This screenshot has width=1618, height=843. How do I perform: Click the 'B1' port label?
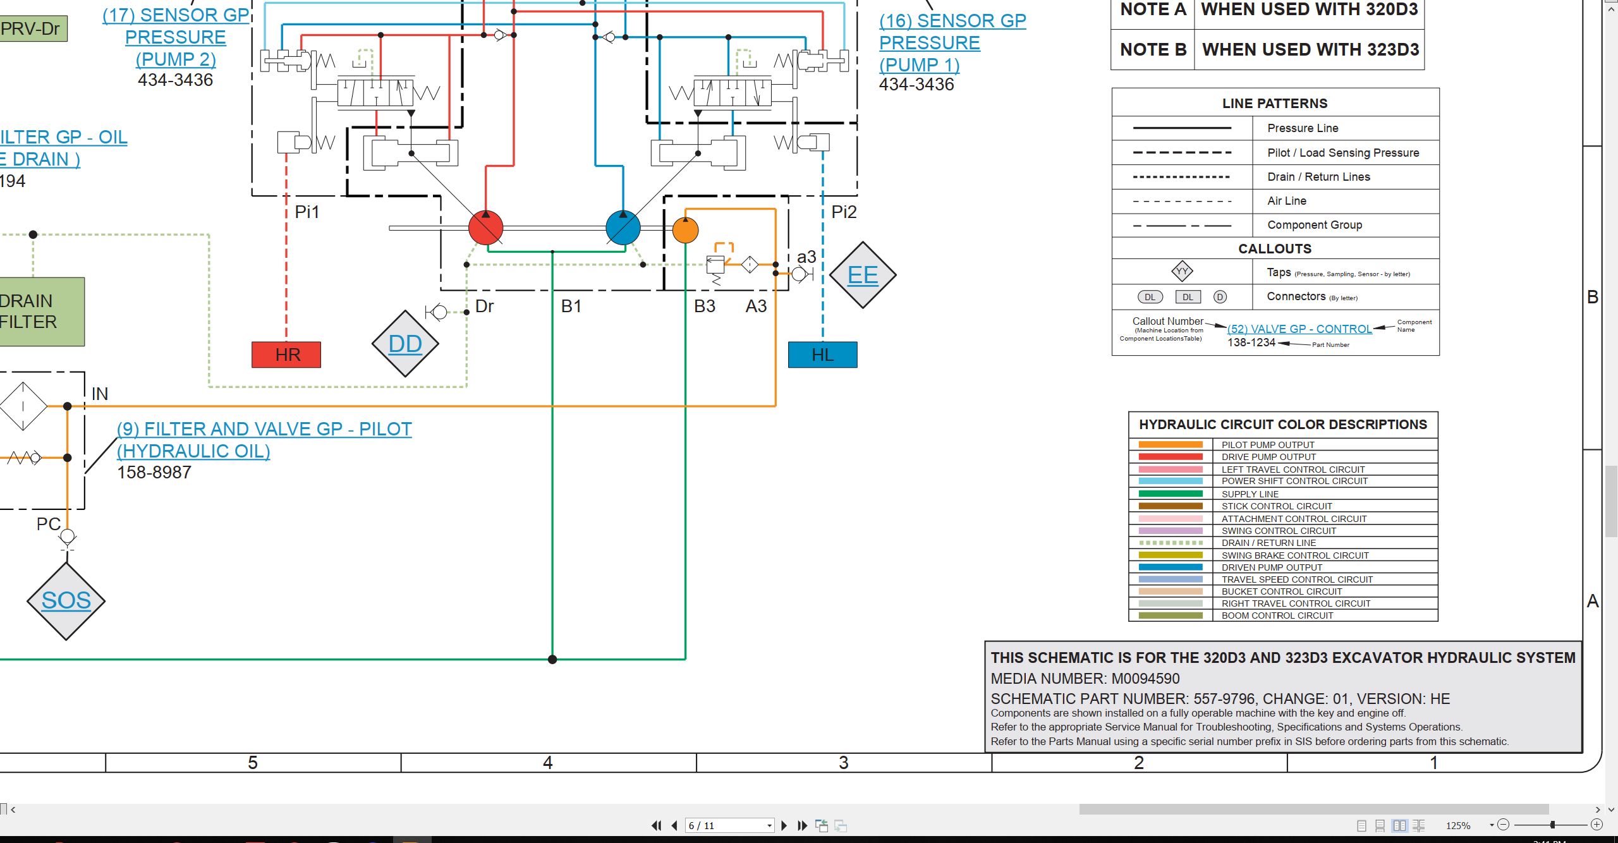point(571,306)
